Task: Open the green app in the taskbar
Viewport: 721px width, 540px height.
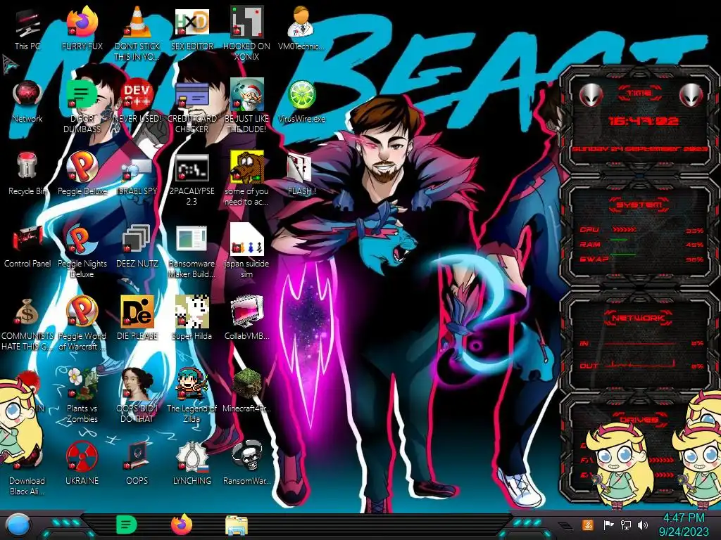Action: (x=126, y=525)
